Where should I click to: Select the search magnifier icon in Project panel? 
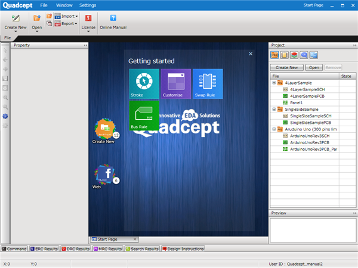coord(304,55)
